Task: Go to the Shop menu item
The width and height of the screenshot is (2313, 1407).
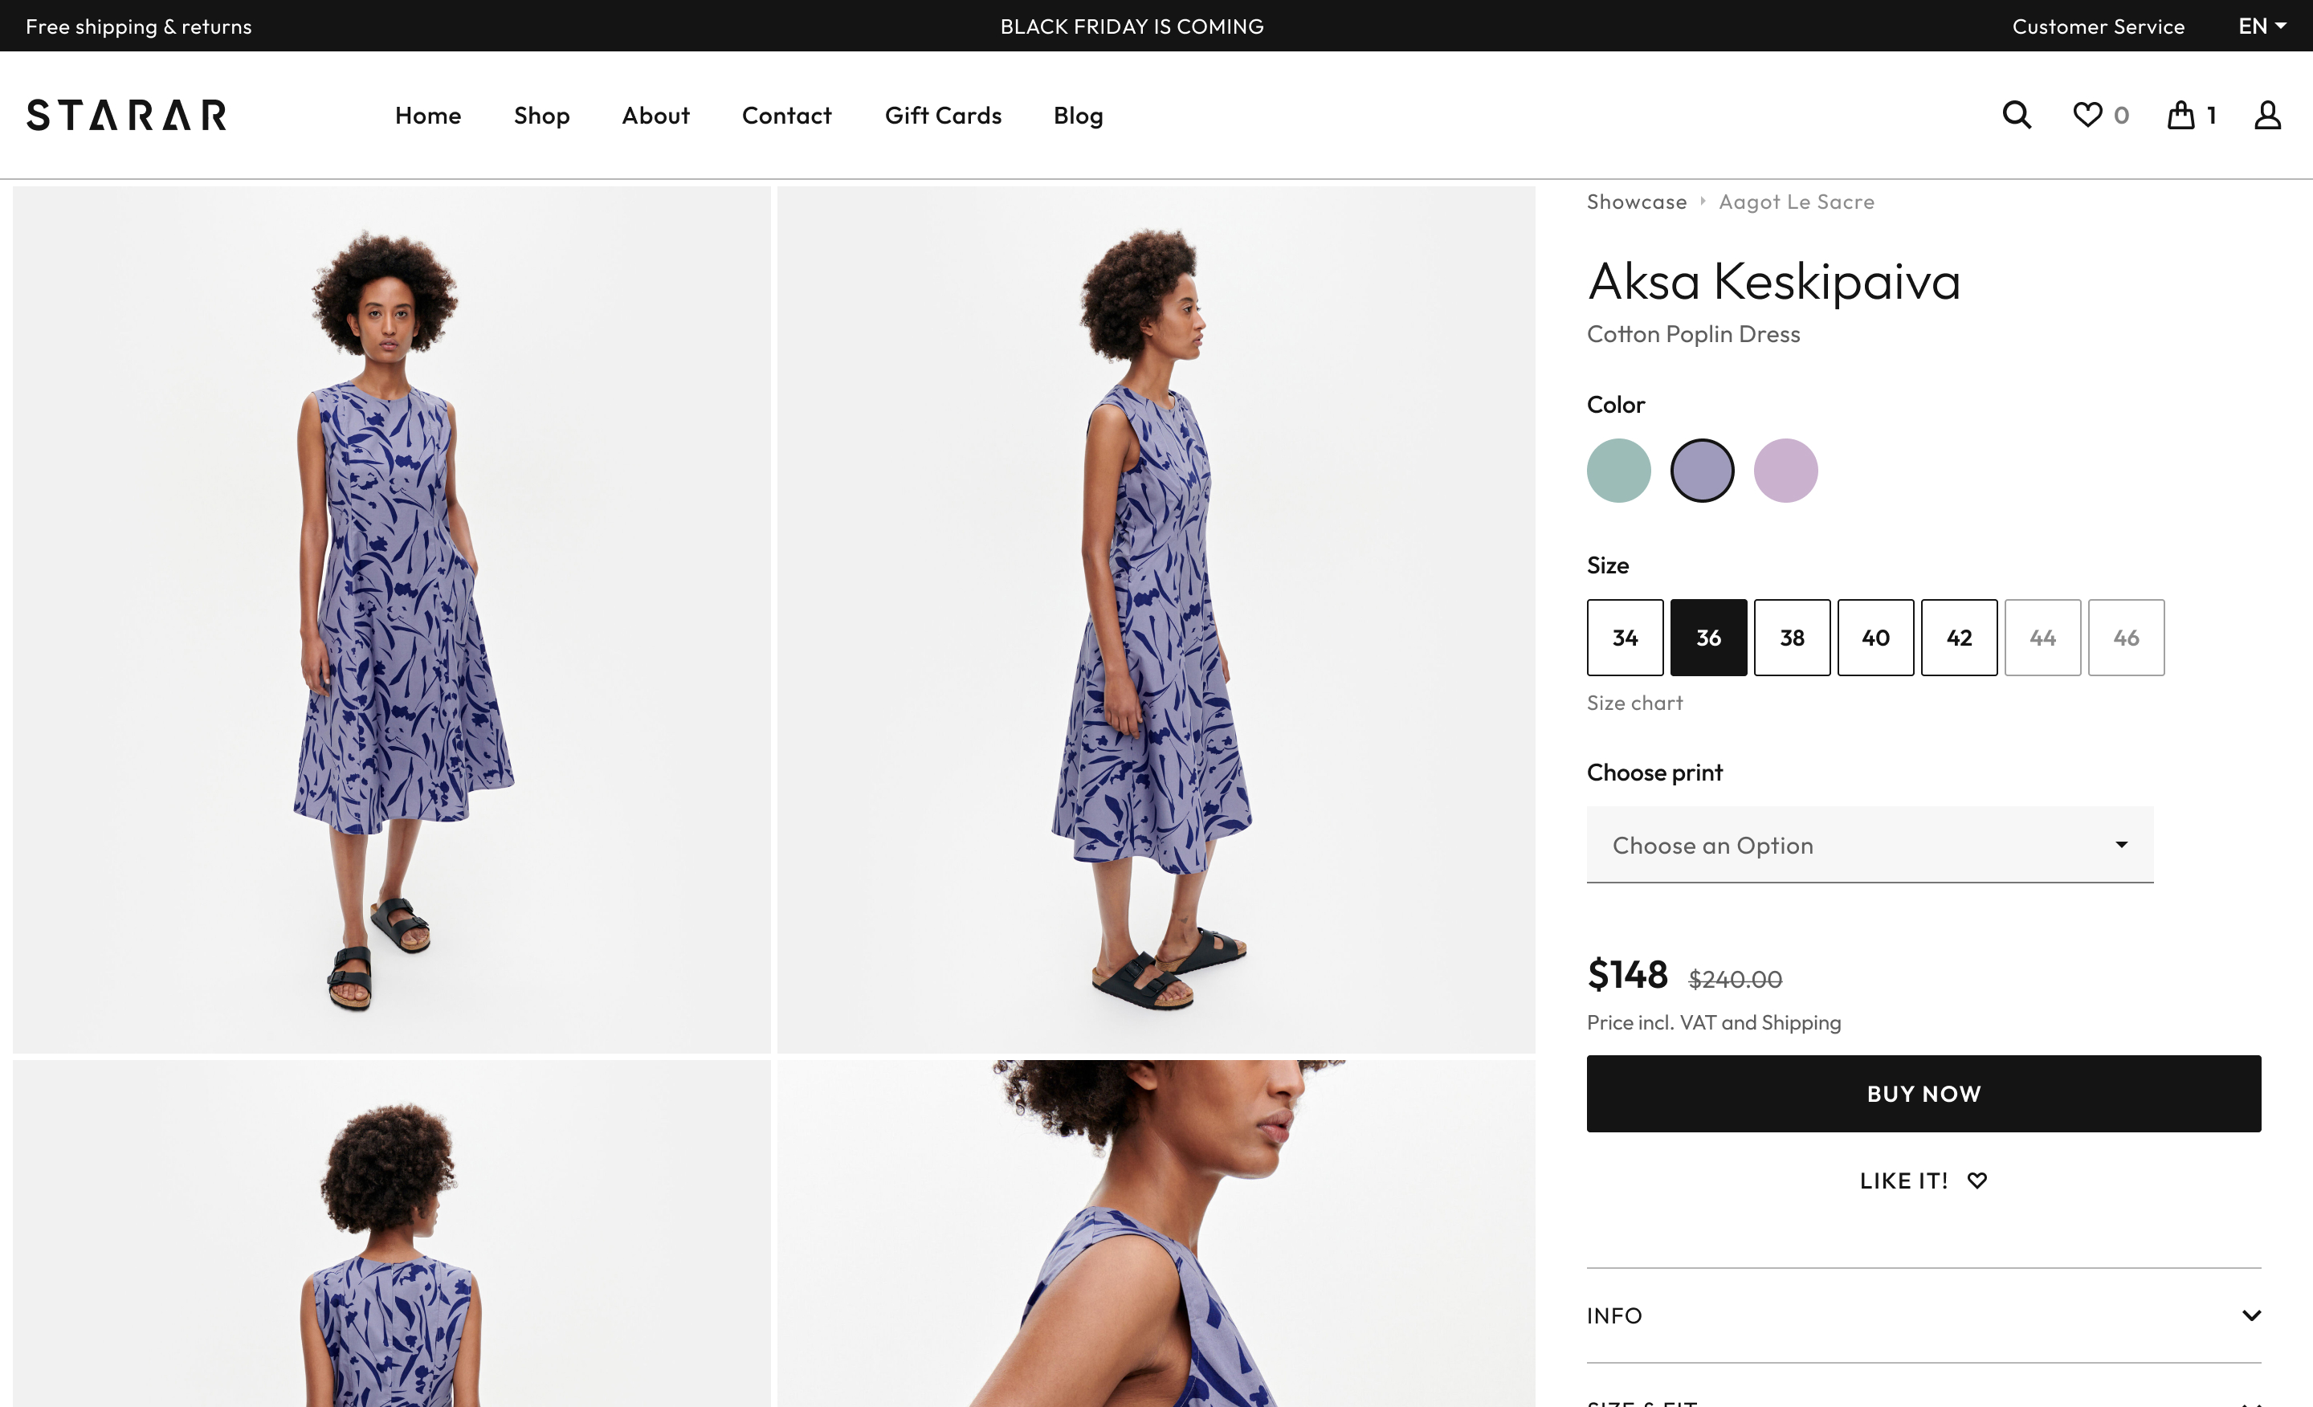Action: 541,116
